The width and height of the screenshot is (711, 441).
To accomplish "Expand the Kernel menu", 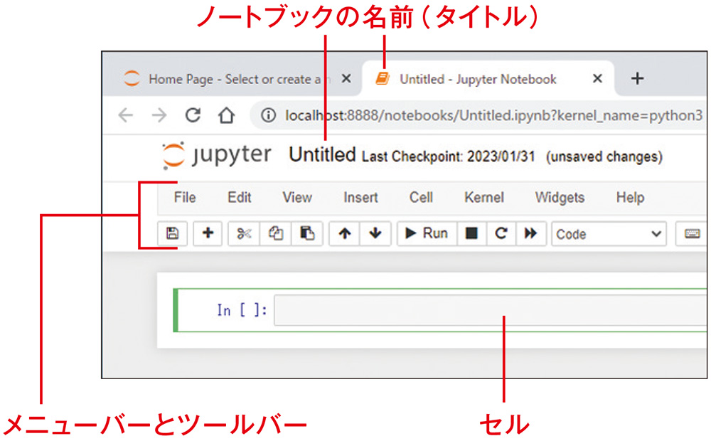I will tap(483, 198).
